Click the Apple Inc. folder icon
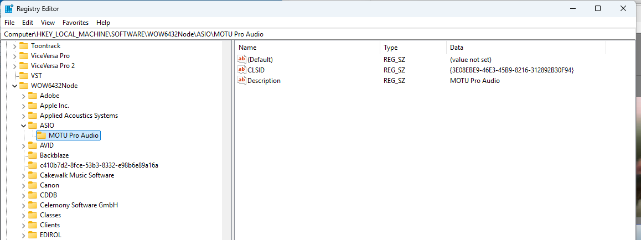Viewport: 641px width, 240px height. (x=33, y=105)
